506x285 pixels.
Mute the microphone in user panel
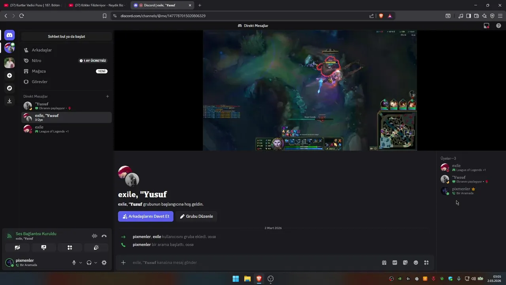(74, 262)
